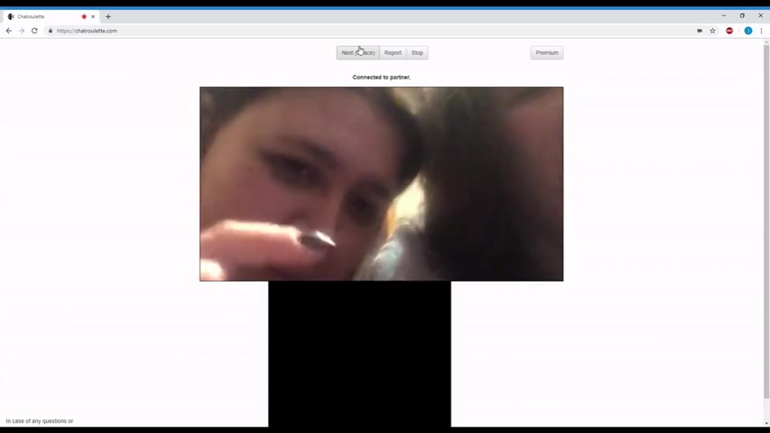Viewport: 770px width, 433px height.
Task: Click the Chatroulette tab favicon
Action: coord(11,16)
